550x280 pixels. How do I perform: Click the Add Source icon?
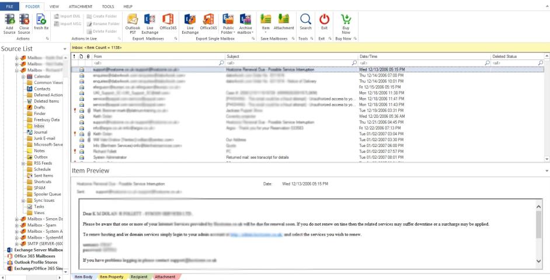click(9, 21)
